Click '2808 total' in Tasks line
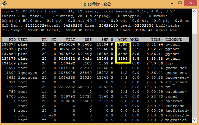 pos(31,16)
